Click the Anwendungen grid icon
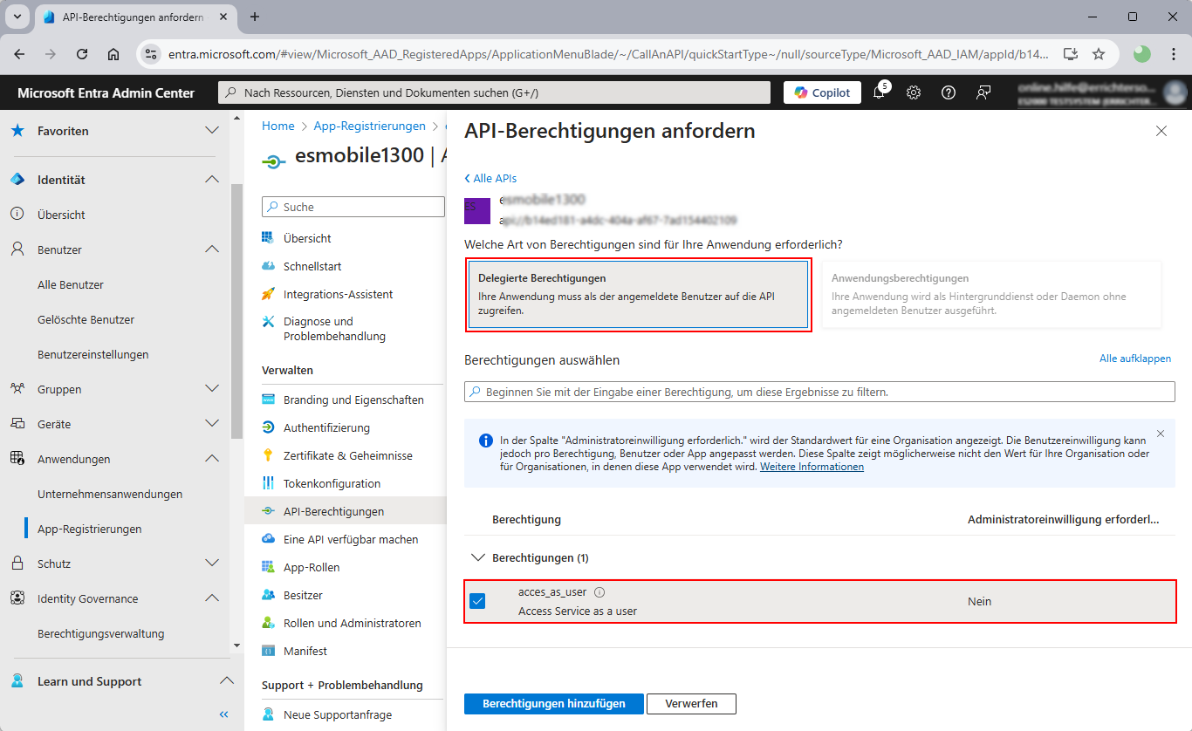This screenshot has height=731, width=1192. [17, 459]
